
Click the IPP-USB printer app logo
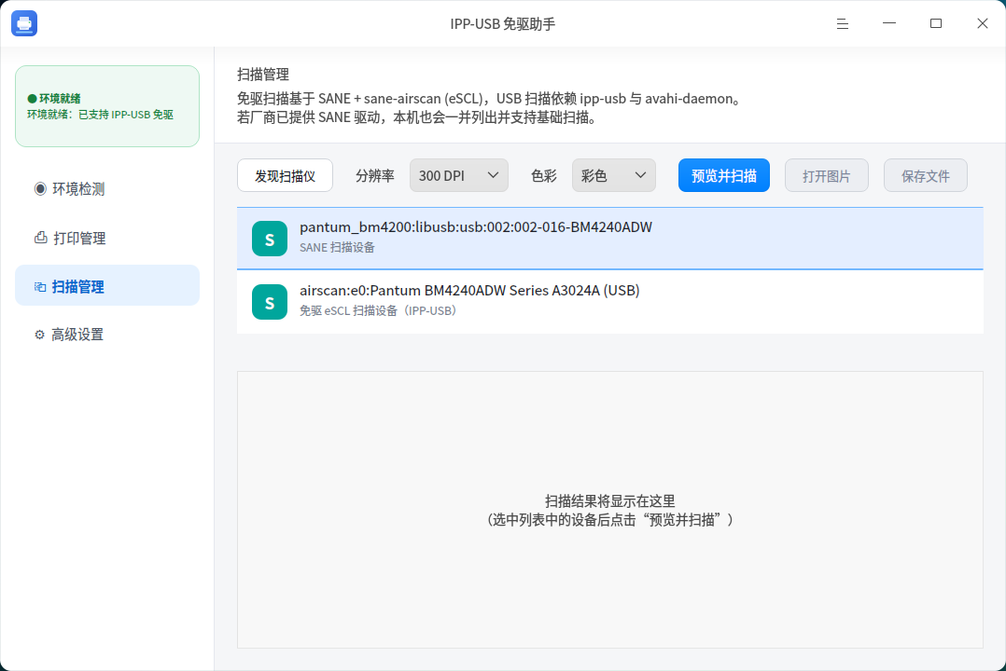tap(24, 23)
